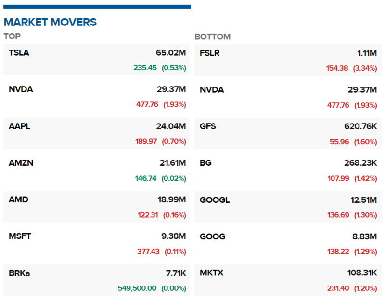Open NVDA in the BOTTOM movers list
Image resolution: width=385 pixels, height=298 pixels.
coord(212,90)
